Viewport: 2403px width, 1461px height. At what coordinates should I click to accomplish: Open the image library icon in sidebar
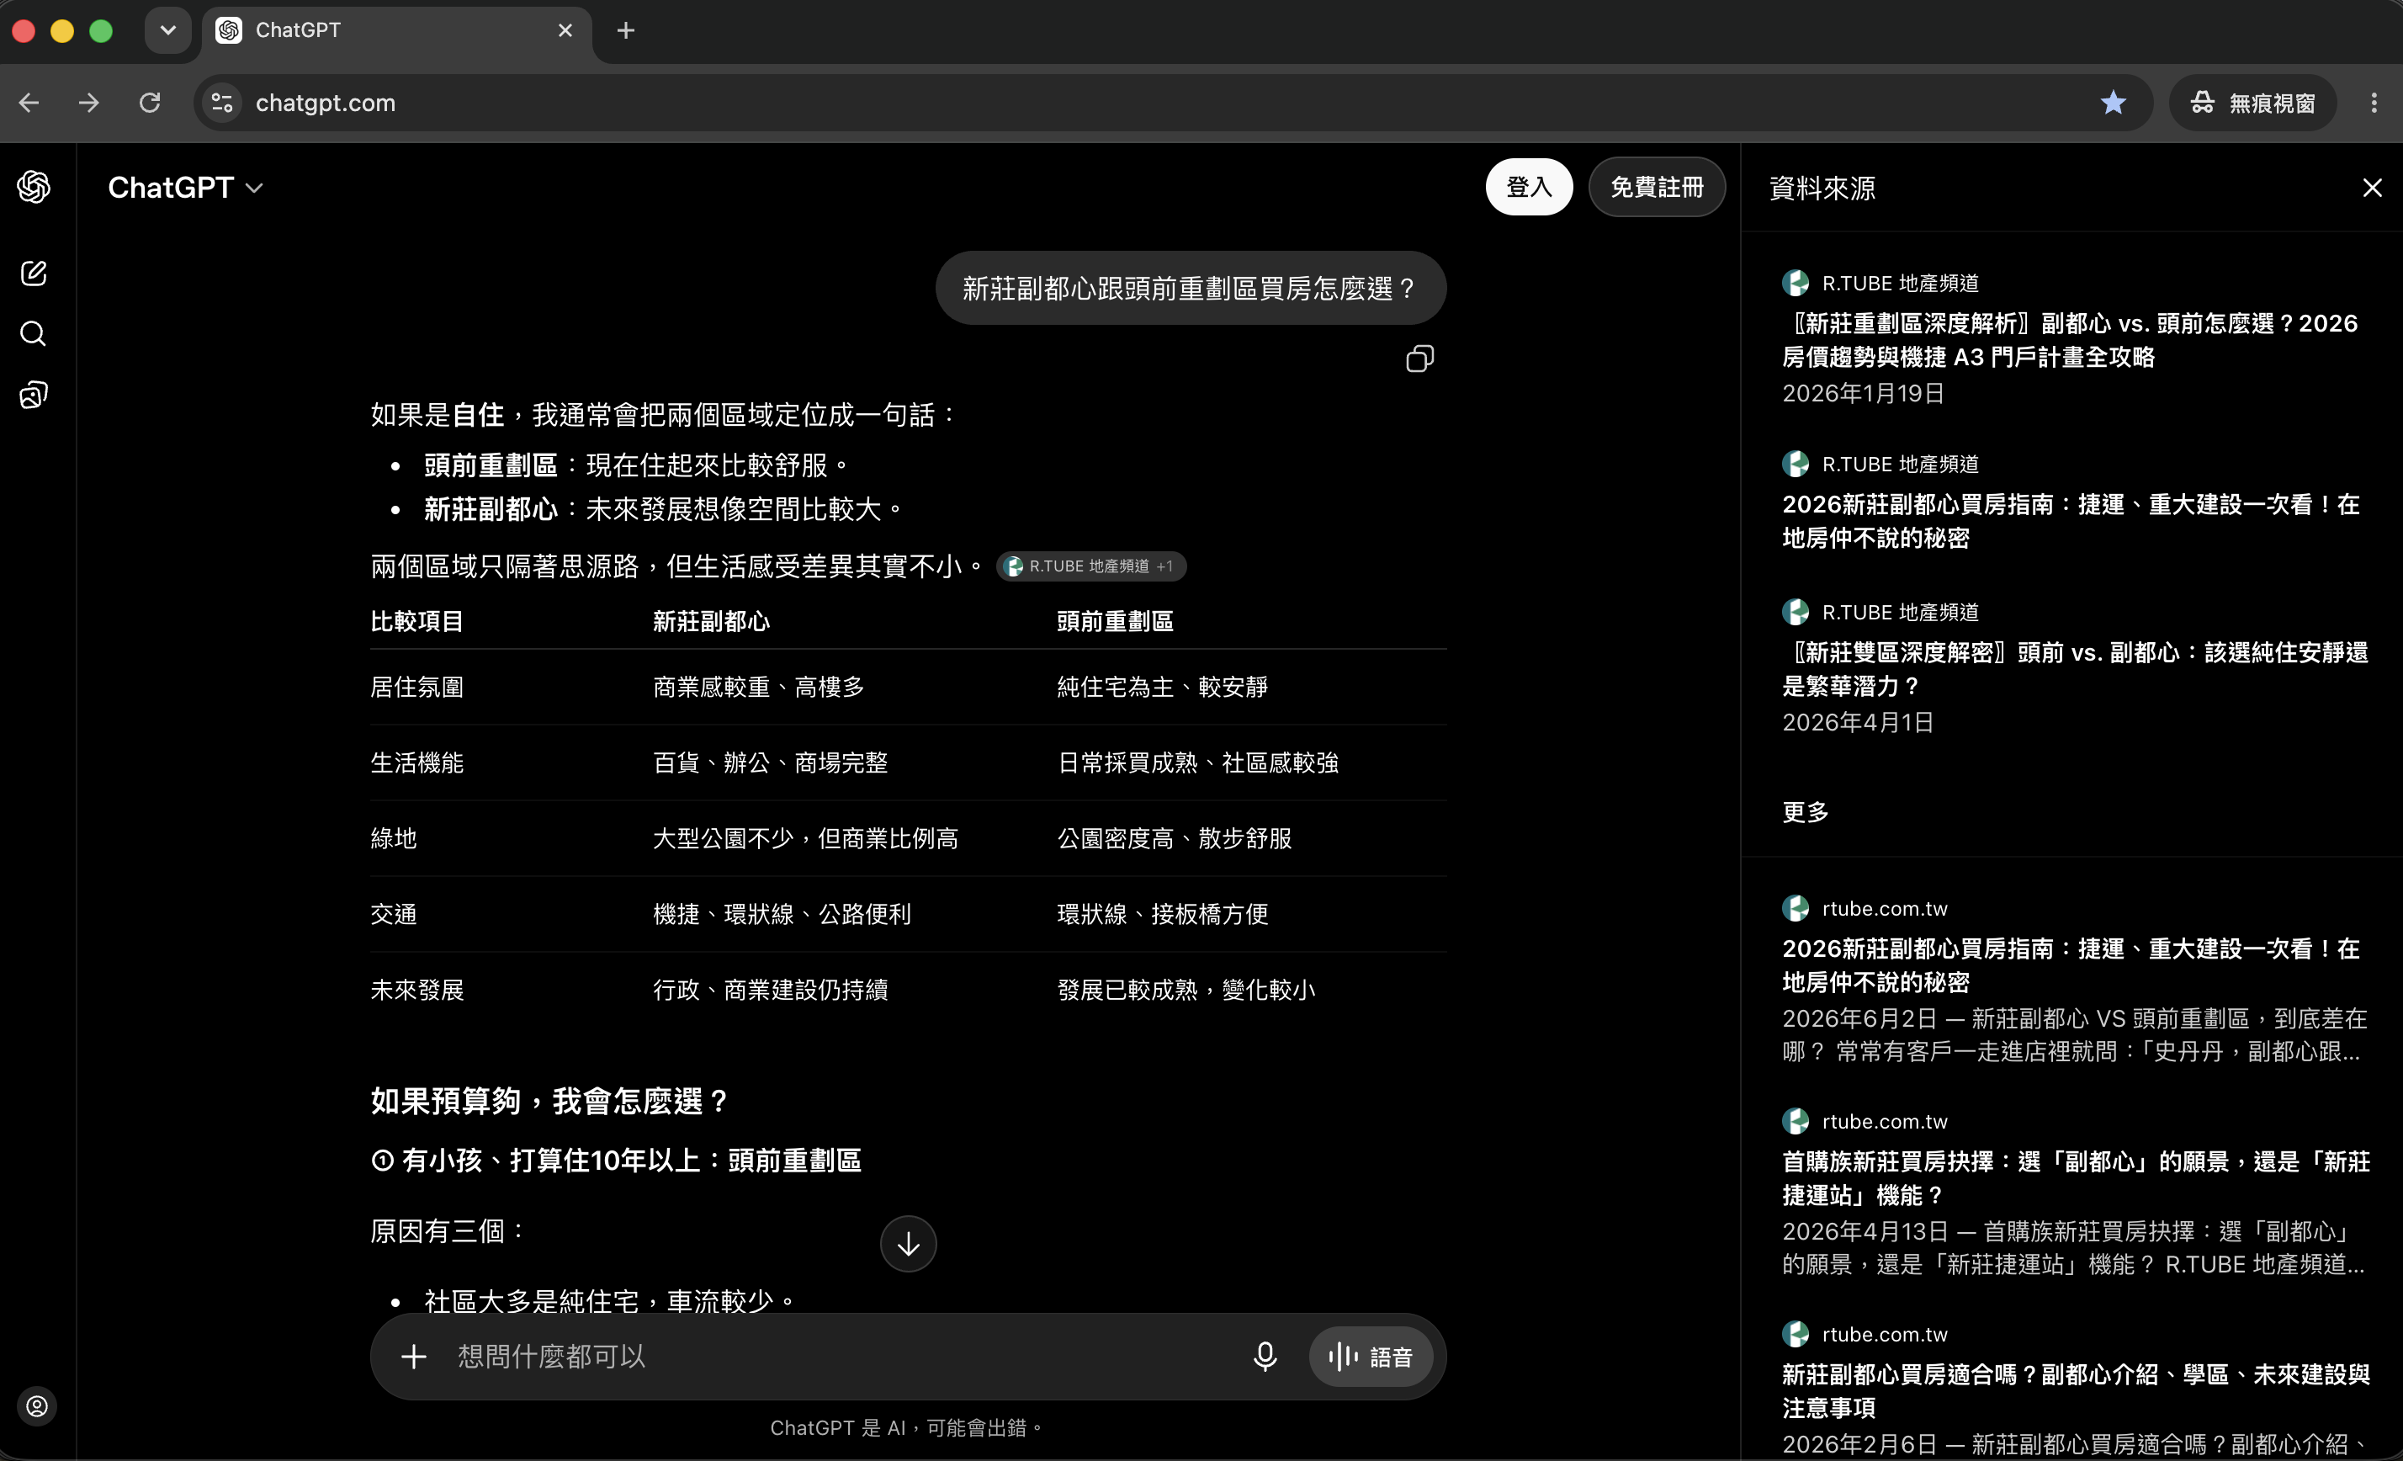click(x=34, y=395)
